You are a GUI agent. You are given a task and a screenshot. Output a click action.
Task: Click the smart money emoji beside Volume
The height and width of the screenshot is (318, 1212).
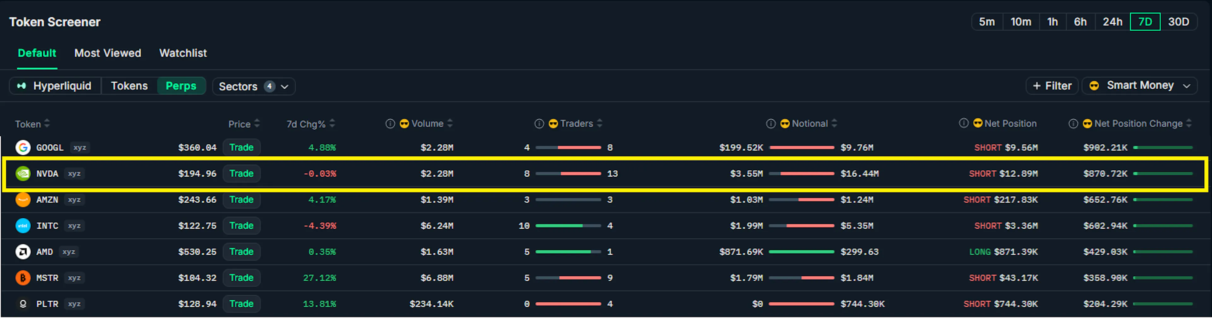tap(404, 124)
